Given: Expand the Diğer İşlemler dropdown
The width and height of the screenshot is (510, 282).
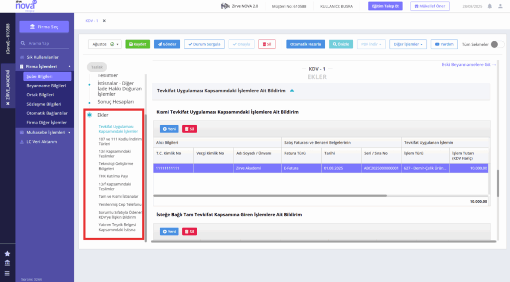Looking at the screenshot, I should (408, 44).
